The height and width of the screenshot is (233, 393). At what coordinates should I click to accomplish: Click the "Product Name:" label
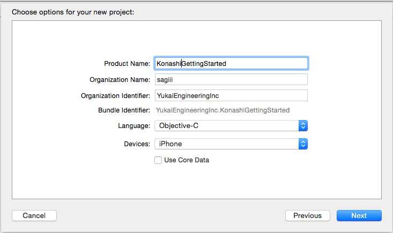pos(127,64)
